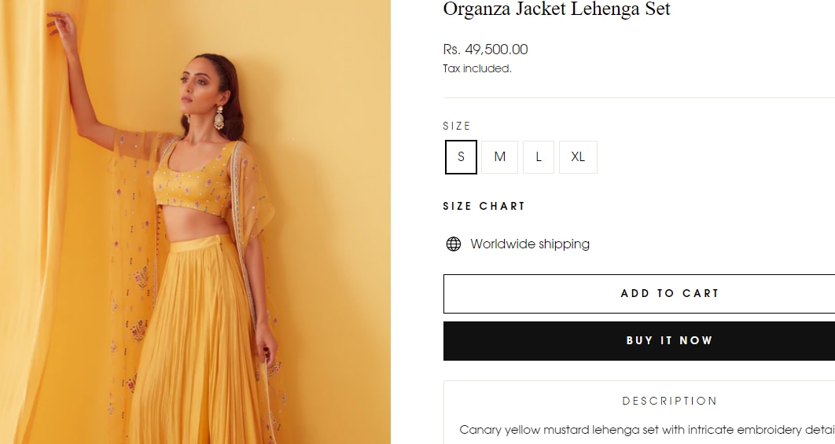Click the SIZE label above options
Viewport: 835px width, 444px height.
pos(457,126)
